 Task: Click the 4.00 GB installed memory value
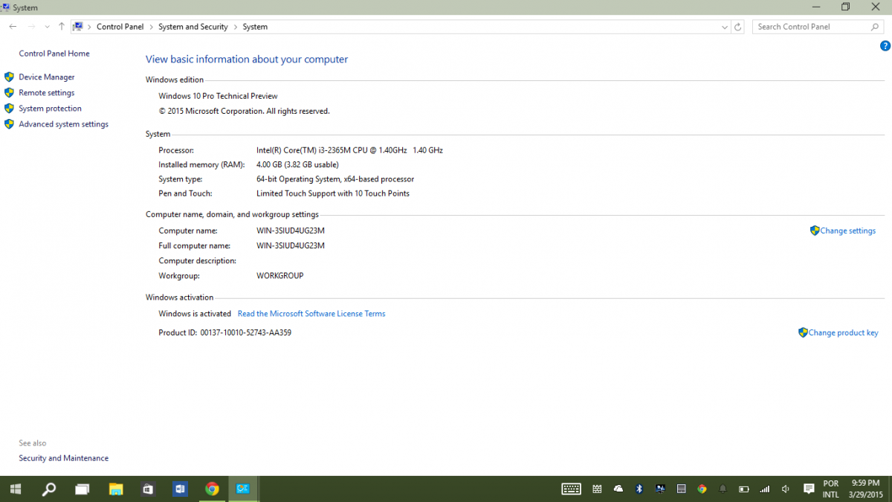point(297,164)
